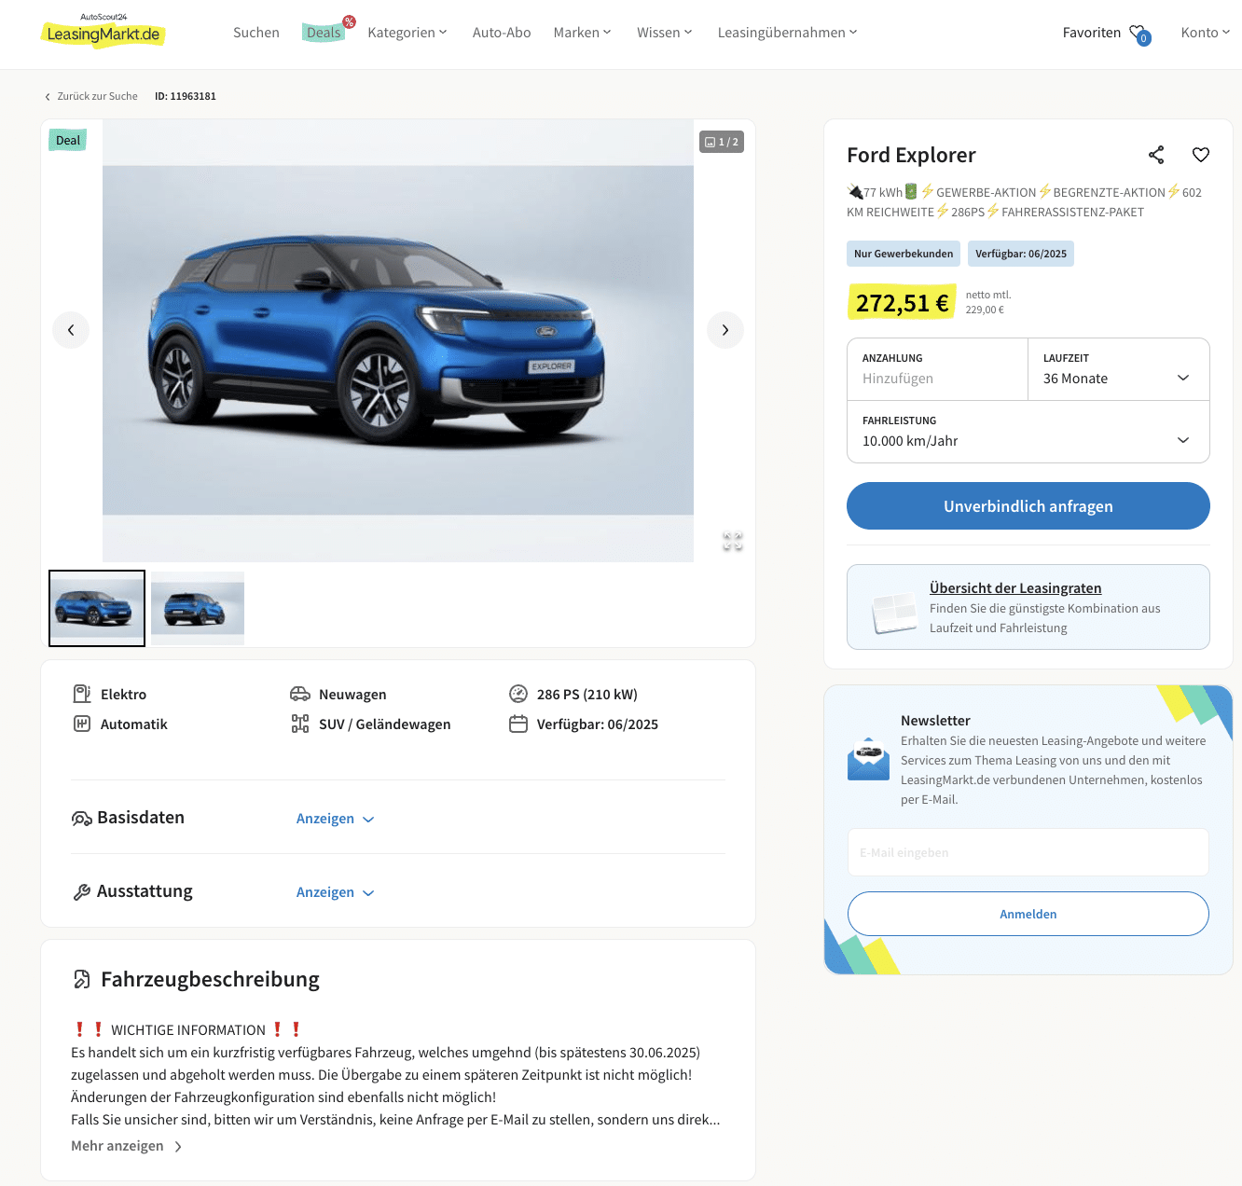Open the Wissen dropdown menu

[665, 33]
